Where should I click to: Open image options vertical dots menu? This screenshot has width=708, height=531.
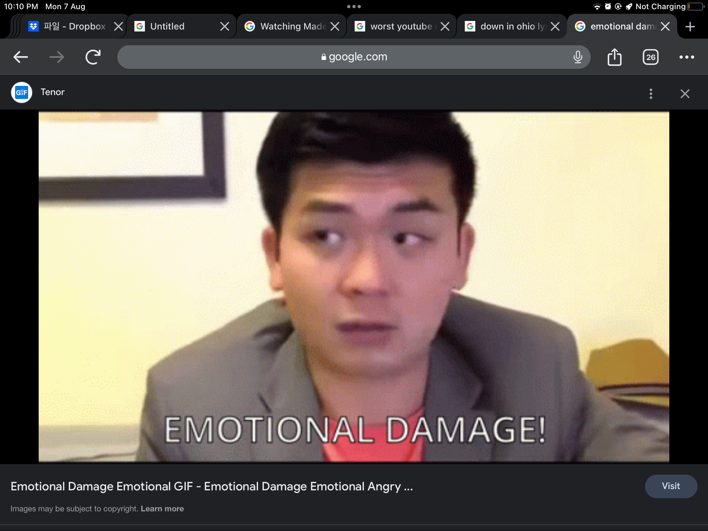click(x=651, y=94)
